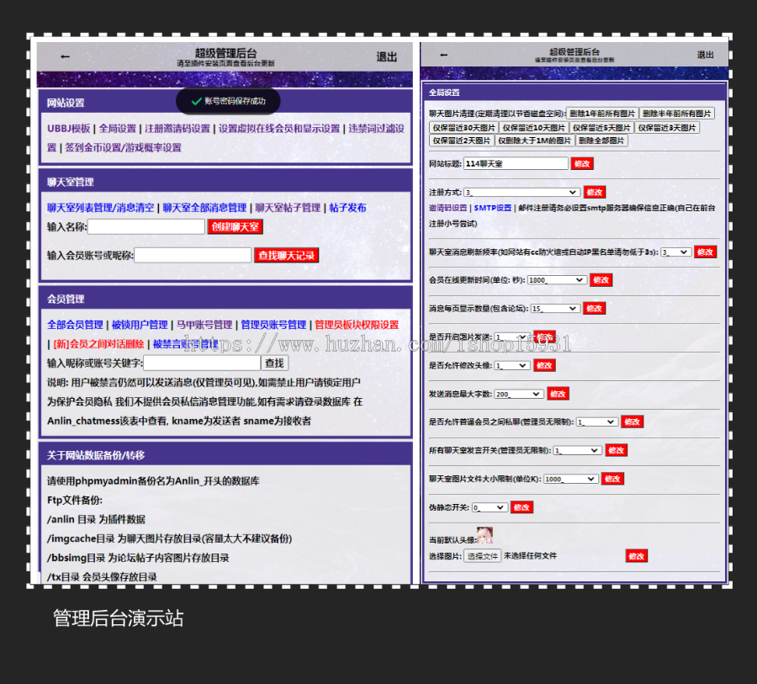This screenshot has height=684, width=757.
Task: Go to 全部会员管理 link
Action: (x=76, y=325)
